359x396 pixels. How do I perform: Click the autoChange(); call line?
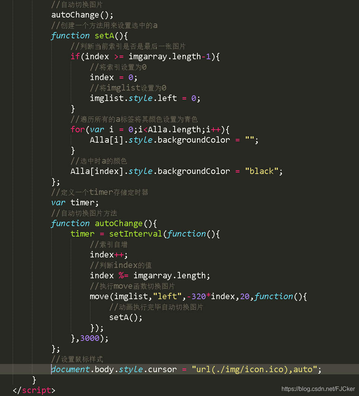pyautogui.click(x=82, y=15)
